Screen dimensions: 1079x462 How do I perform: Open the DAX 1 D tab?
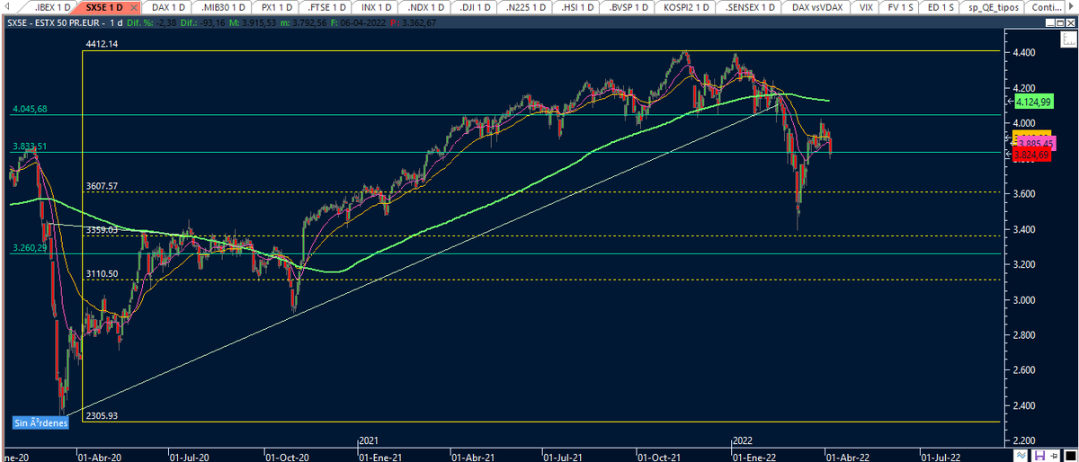pyautogui.click(x=170, y=7)
